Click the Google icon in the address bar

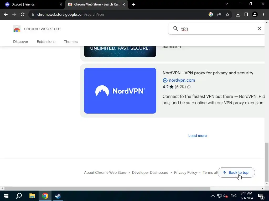point(211,15)
